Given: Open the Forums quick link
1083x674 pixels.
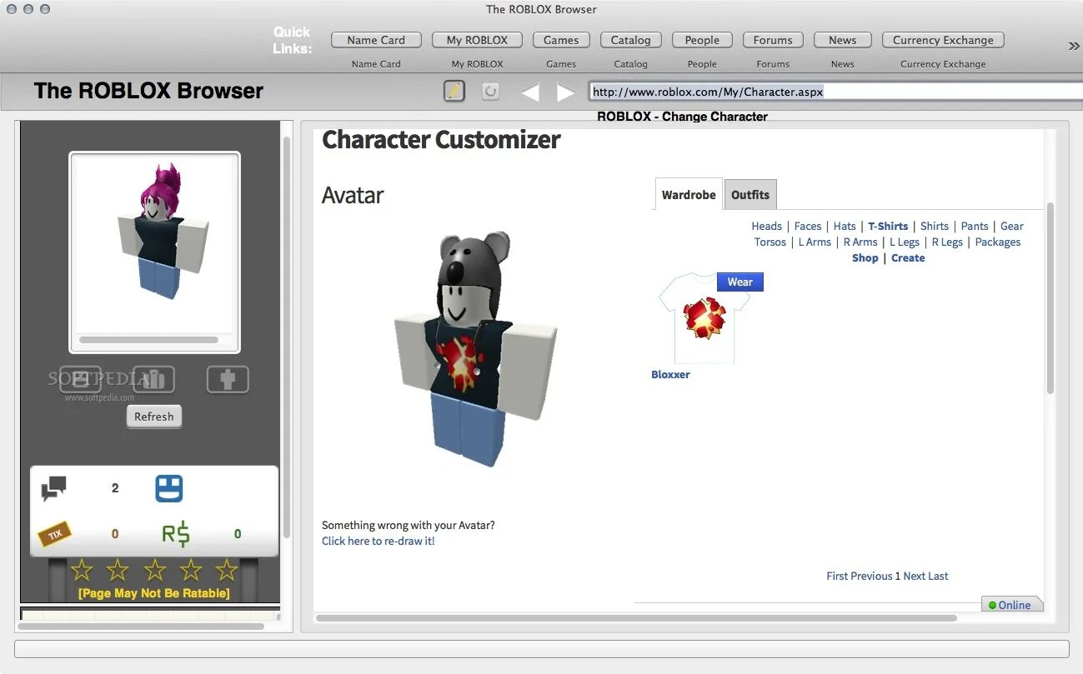Looking at the screenshot, I should coord(773,40).
